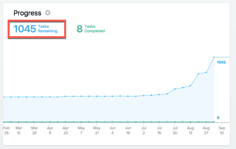Click the 1045 Tasks Remaining counter
The height and width of the screenshot is (149, 236).
(x=35, y=28)
